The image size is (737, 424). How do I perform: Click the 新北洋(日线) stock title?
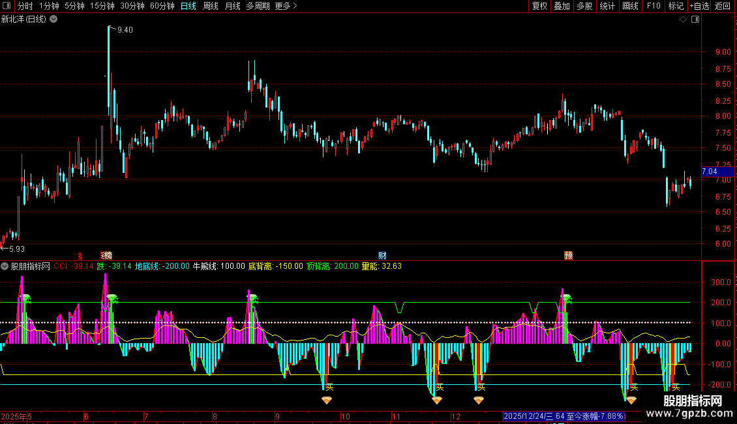tap(23, 20)
